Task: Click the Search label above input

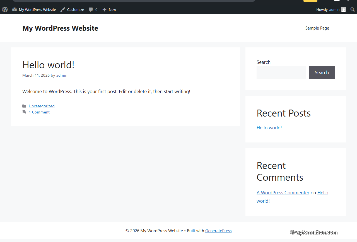Action: pyautogui.click(x=264, y=62)
